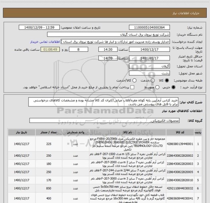Open the اطلاعات تماس خریدار link
Screen dimensions: 210x203
click(x=45, y=42)
